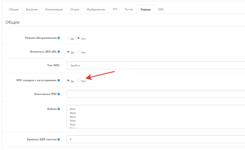This screenshot has width=245, height=150.
Task: Click inside the Robots list textarea
Action: point(155,116)
